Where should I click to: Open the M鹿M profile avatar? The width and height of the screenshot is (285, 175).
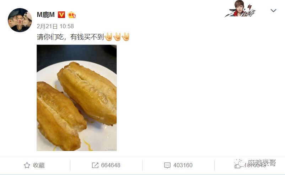[20, 20]
